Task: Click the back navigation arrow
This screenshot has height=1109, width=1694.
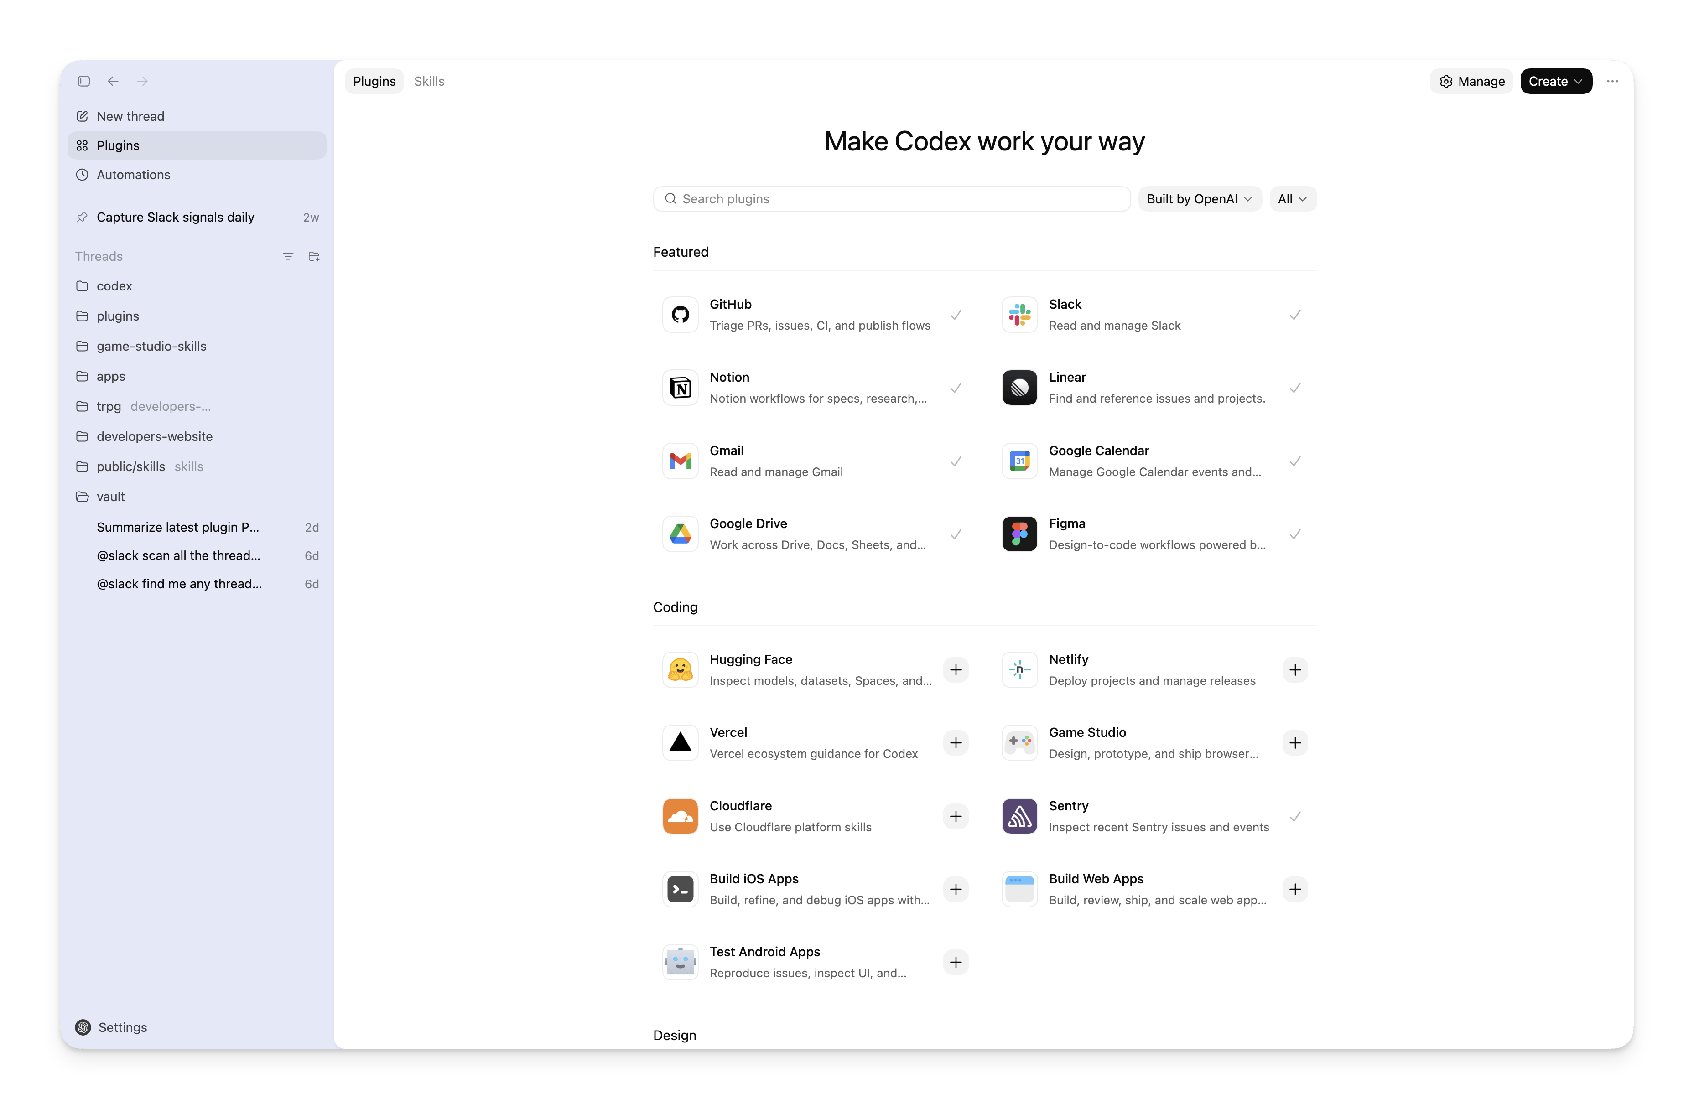Action: coord(113,81)
